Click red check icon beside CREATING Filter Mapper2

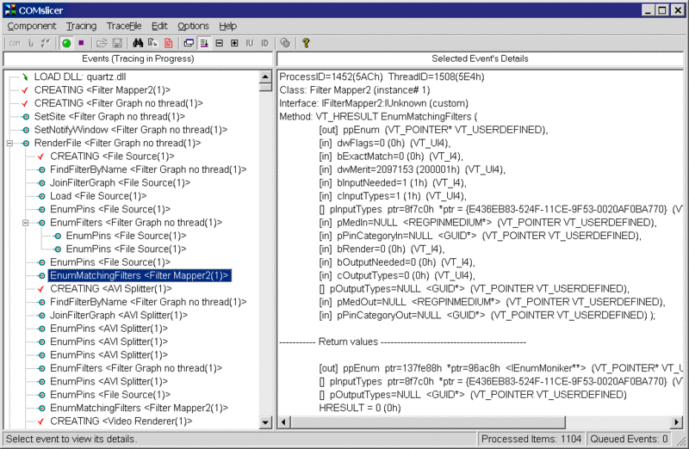click(26, 90)
